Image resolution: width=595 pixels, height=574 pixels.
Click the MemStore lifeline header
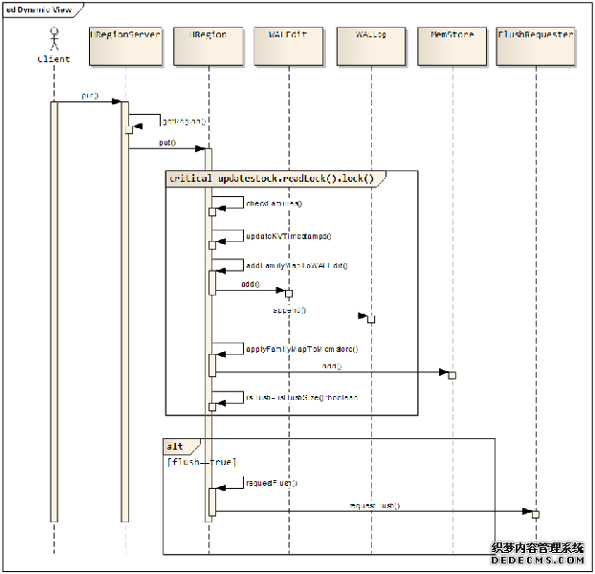click(x=452, y=47)
